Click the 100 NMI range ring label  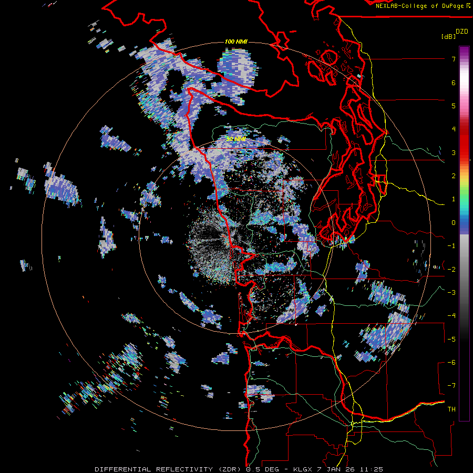click(x=236, y=42)
